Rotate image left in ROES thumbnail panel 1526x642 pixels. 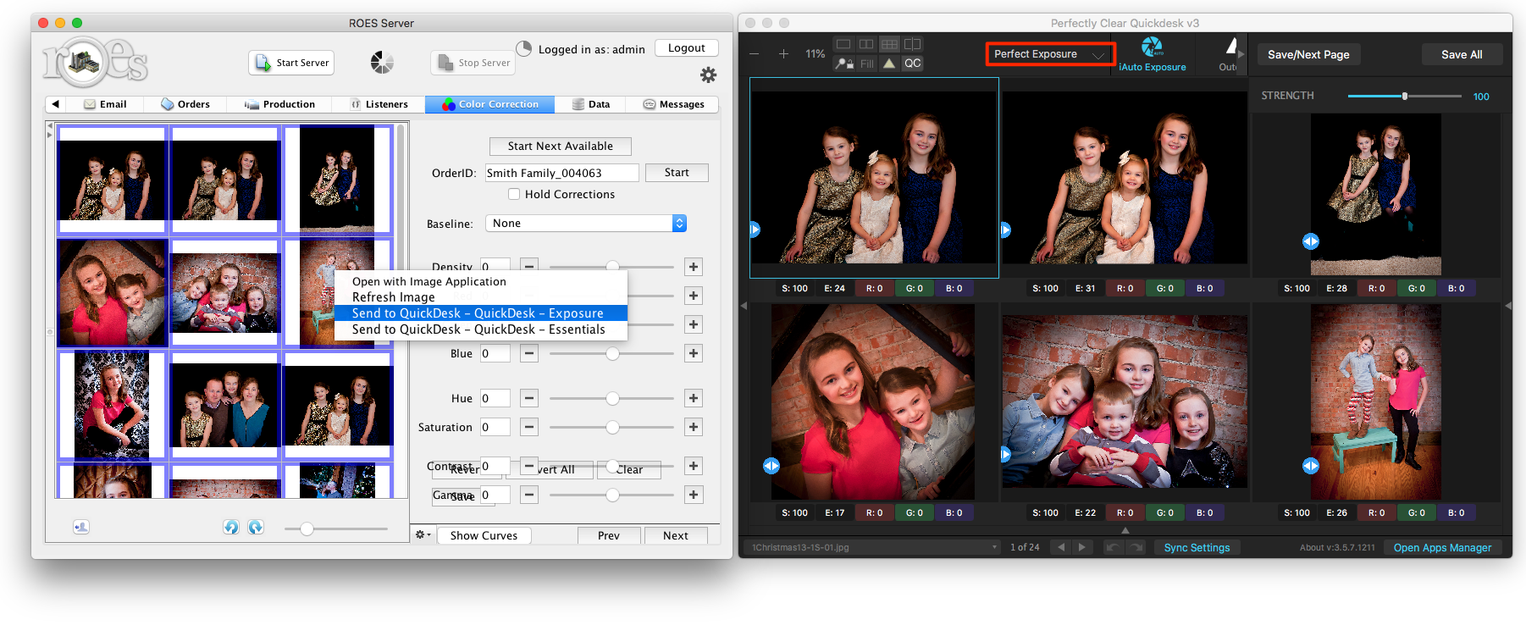[x=230, y=527]
